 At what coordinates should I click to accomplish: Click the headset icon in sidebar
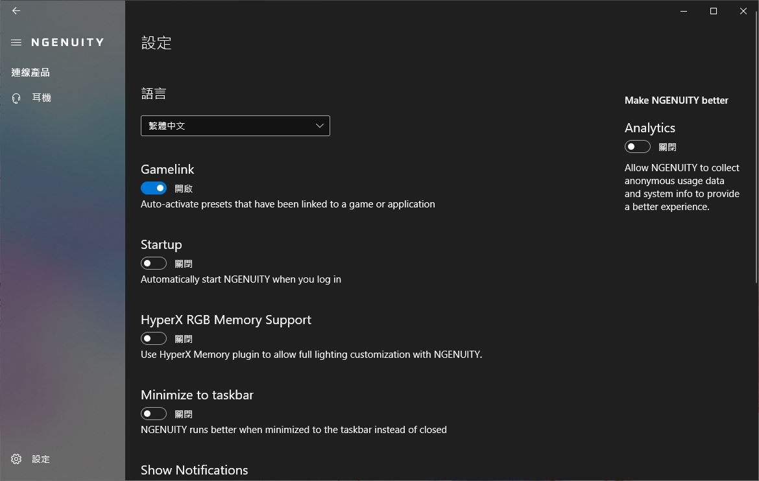(x=17, y=98)
